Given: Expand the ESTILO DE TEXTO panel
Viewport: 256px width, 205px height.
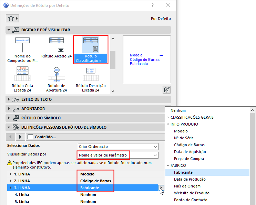Looking at the screenshot, I should [x=9, y=99].
